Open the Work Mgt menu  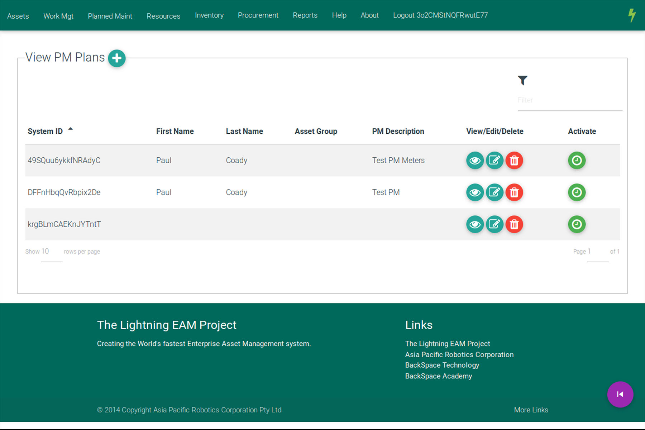pos(58,16)
